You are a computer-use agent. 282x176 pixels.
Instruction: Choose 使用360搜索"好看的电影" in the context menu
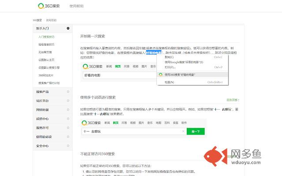click(193, 74)
